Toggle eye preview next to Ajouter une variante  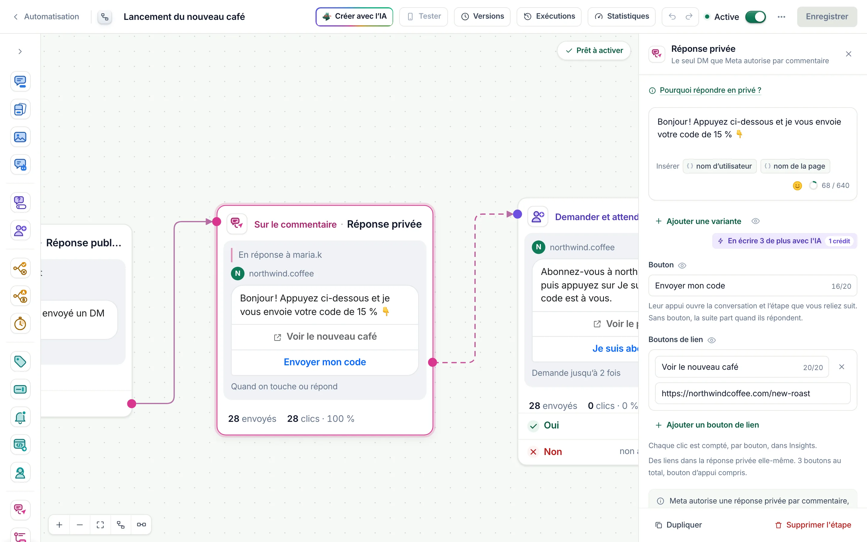click(x=756, y=221)
